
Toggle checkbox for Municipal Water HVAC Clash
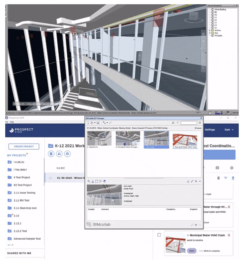point(159,235)
